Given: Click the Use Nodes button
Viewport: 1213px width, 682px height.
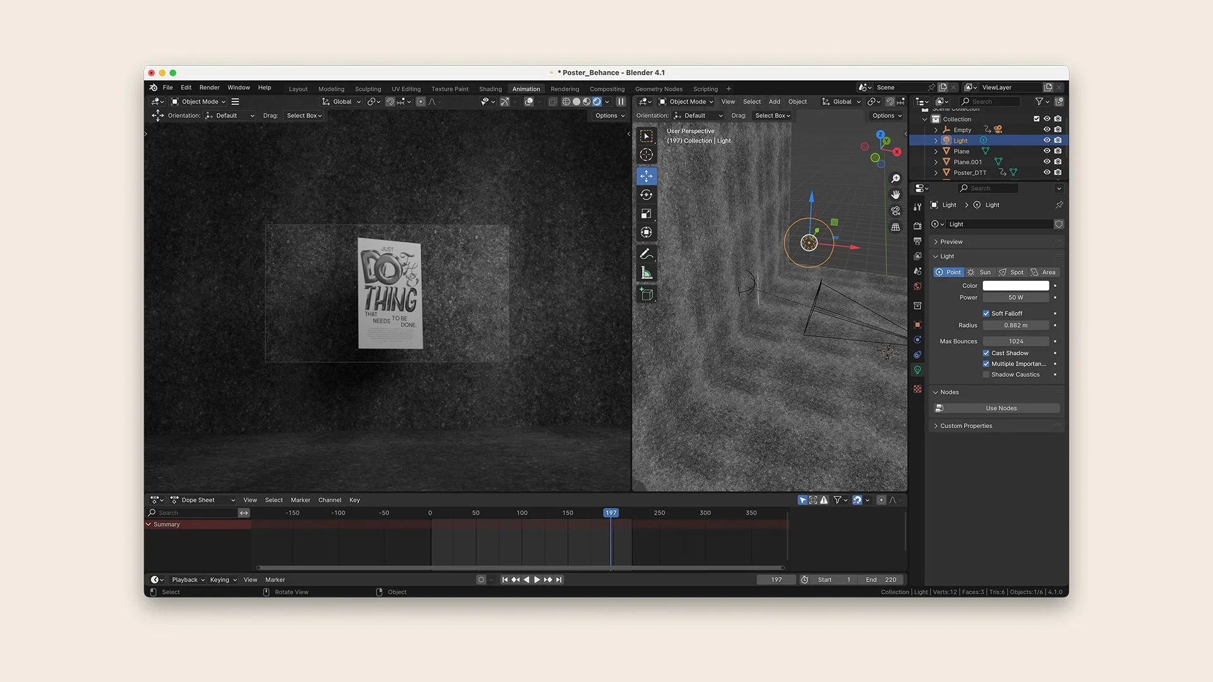Looking at the screenshot, I should tap(1001, 408).
